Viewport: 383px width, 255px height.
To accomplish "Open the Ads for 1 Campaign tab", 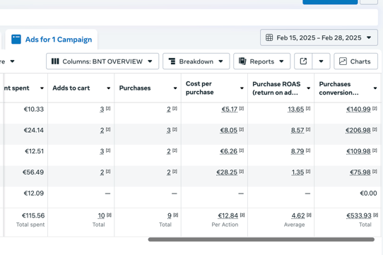I will click(x=52, y=40).
